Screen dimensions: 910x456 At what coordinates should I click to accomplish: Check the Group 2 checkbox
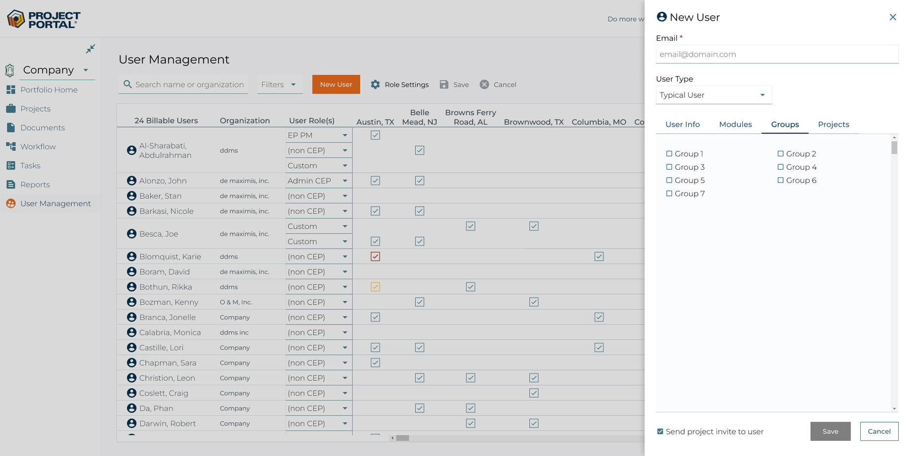(x=781, y=153)
